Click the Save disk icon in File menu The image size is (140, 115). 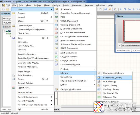click(x=14, y=38)
